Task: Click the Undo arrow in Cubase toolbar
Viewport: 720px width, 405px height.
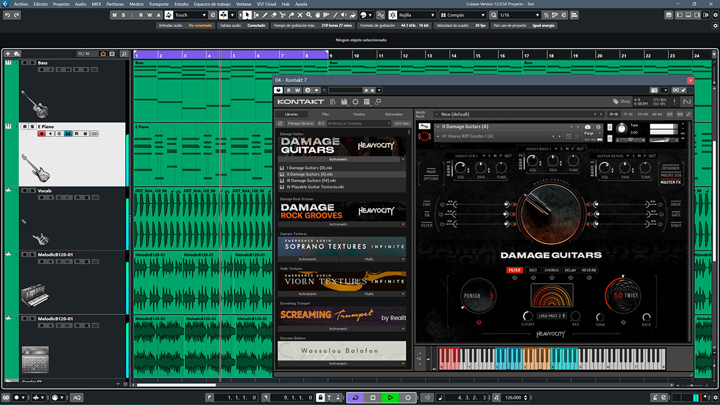Action: point(7,14)
